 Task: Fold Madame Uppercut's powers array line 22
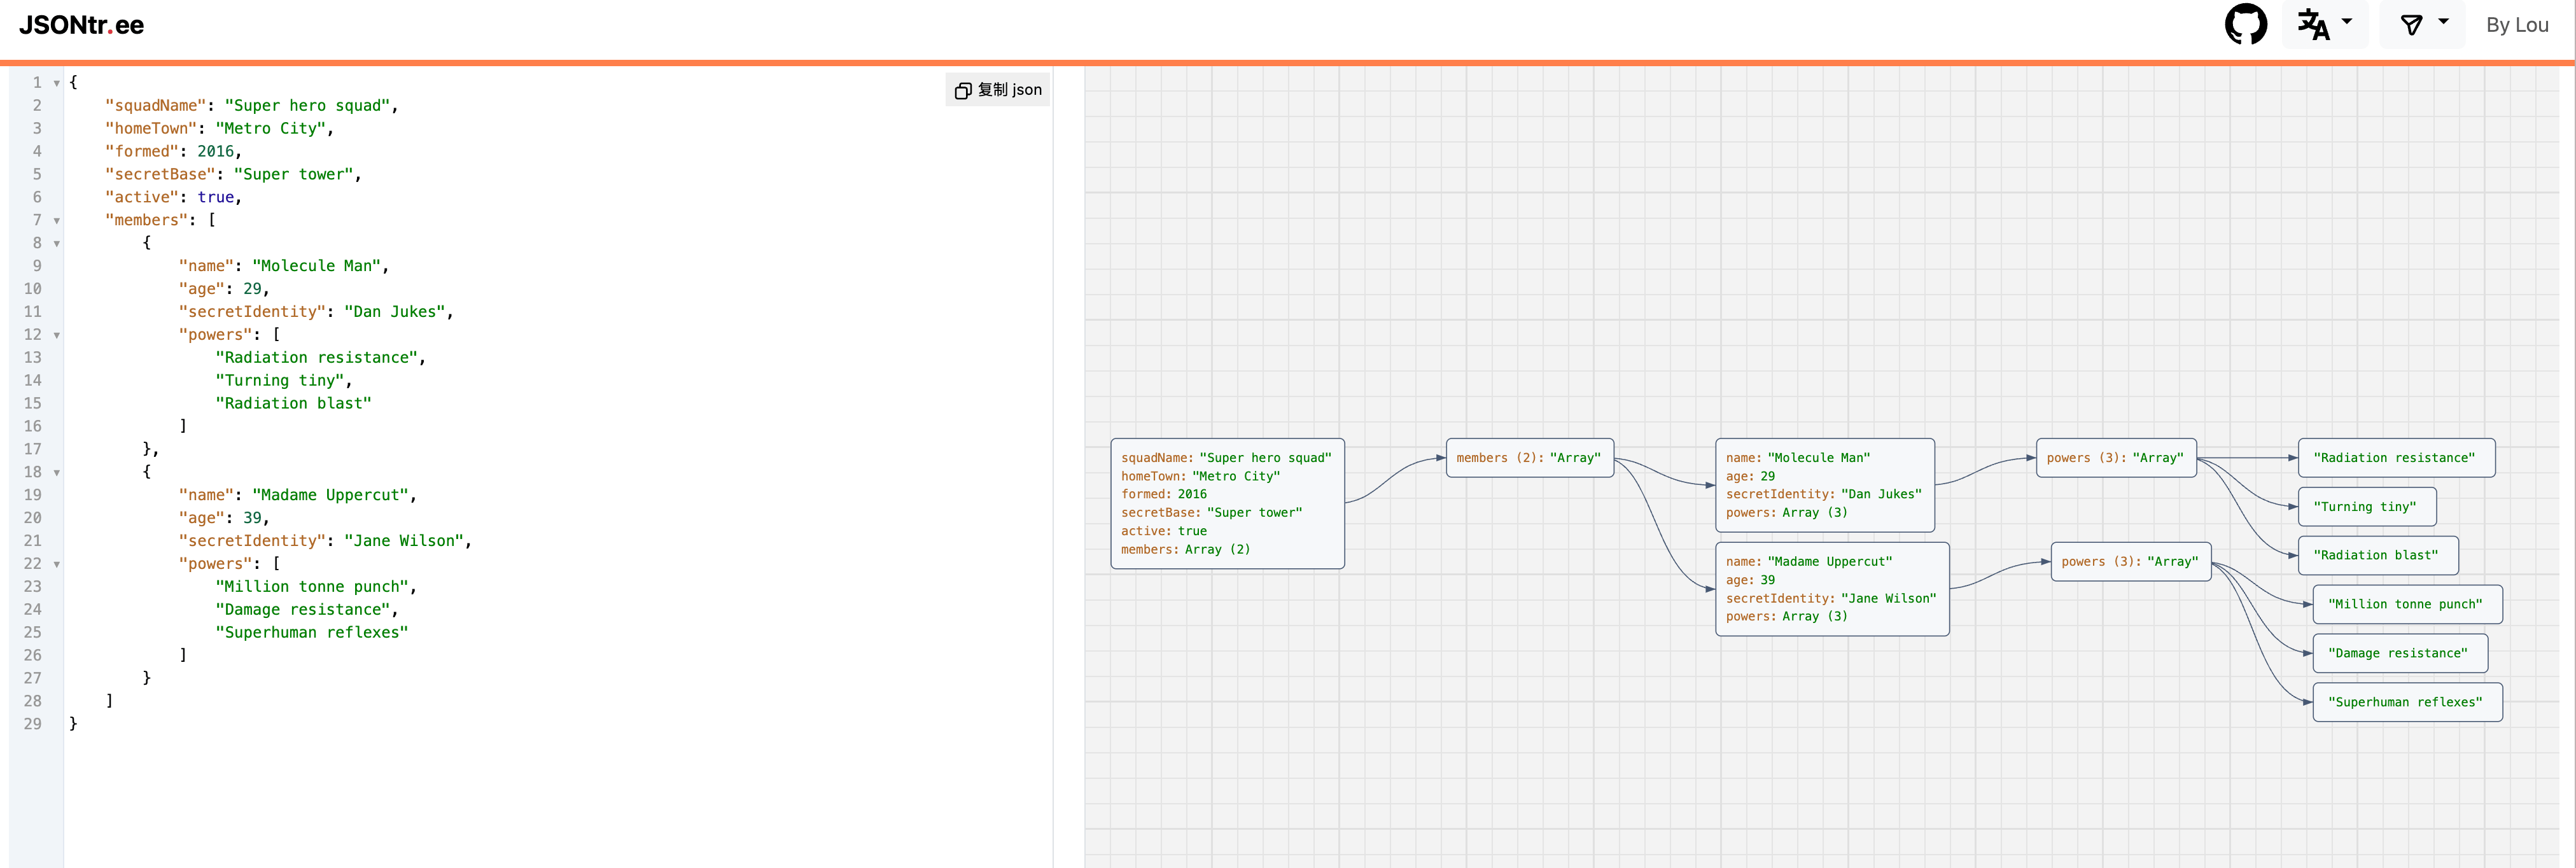(57, 564)
